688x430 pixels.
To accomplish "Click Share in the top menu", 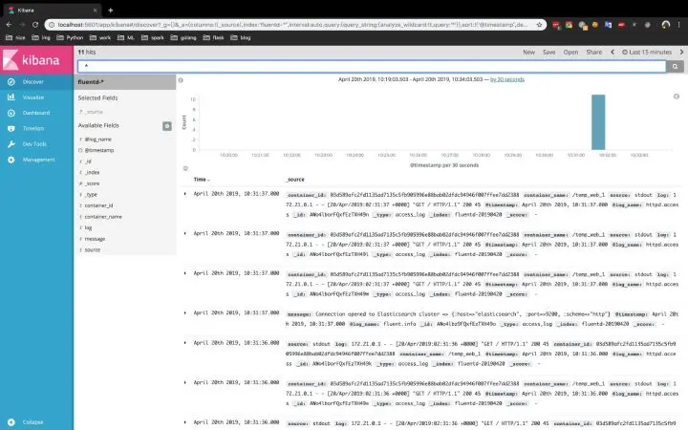I will [x=594, y=52].
